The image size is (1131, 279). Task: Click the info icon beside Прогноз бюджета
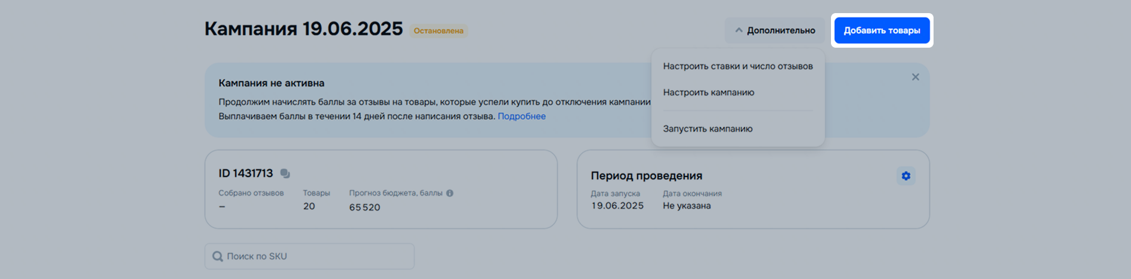point(450,193)
